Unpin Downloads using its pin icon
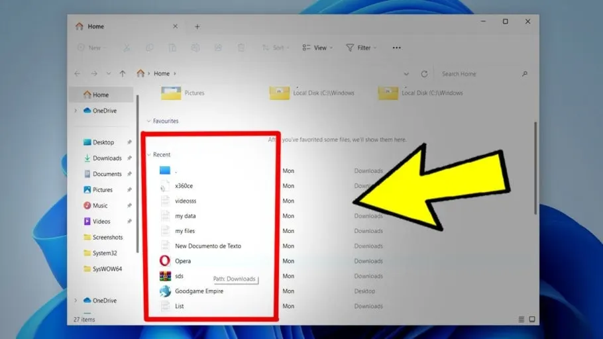Image resolution: width=603 pixels, height=339 pixels. (130, 158)
